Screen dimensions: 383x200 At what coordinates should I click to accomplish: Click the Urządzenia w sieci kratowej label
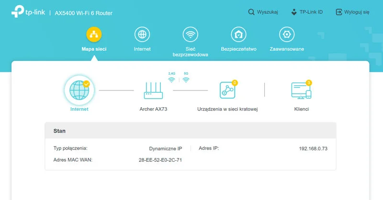[x=227, y=109]
